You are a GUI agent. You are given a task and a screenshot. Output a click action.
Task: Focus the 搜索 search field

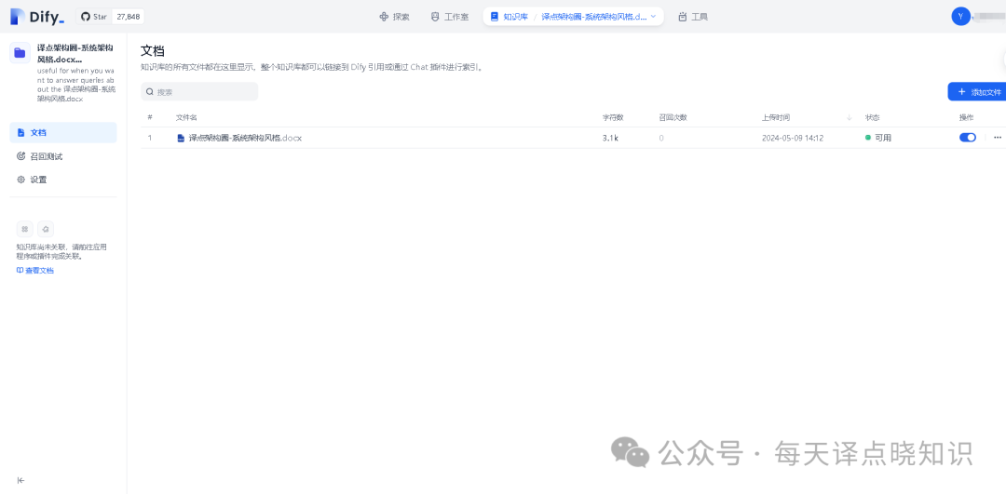point(199,91)
